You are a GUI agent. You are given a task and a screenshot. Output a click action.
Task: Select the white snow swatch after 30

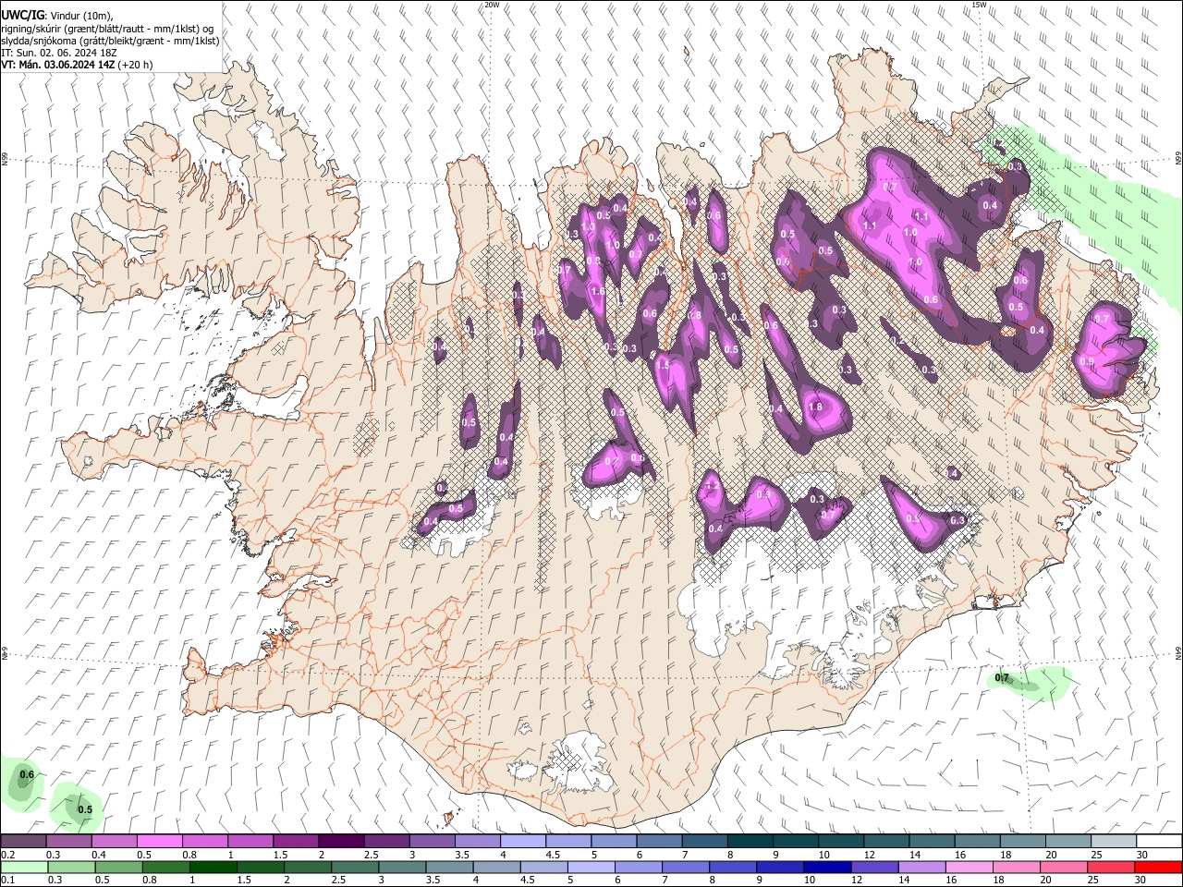click(1159, 841)
